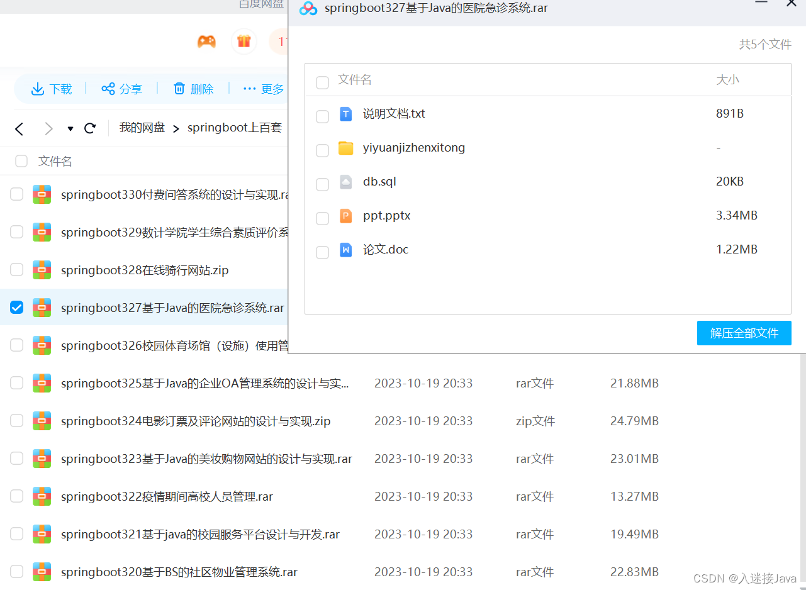Image resolution: width=806 pixels, height=590 pixels.
Task: Click 共5个文件 count label
Action: pyautogui.click(x=765, y=45)
